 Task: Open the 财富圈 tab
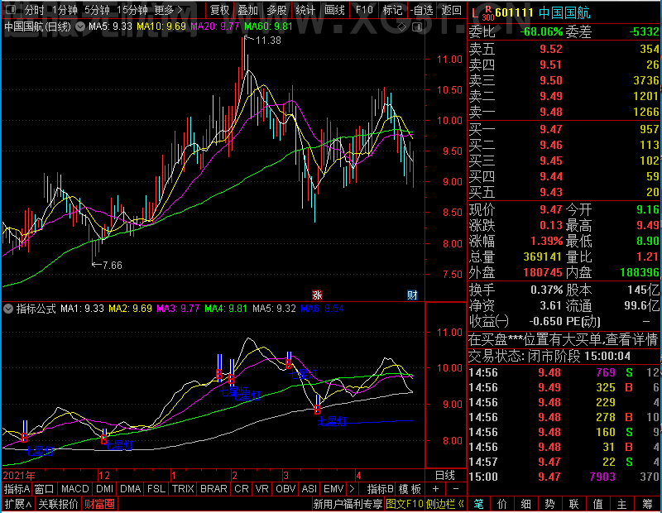click(x=99, y=504)
